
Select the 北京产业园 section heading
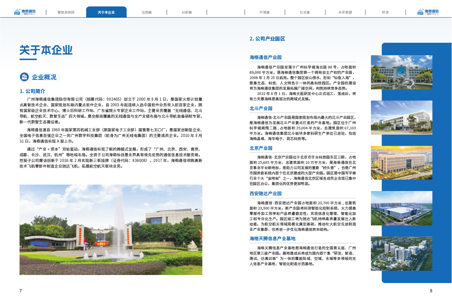(x=261, y=148)
